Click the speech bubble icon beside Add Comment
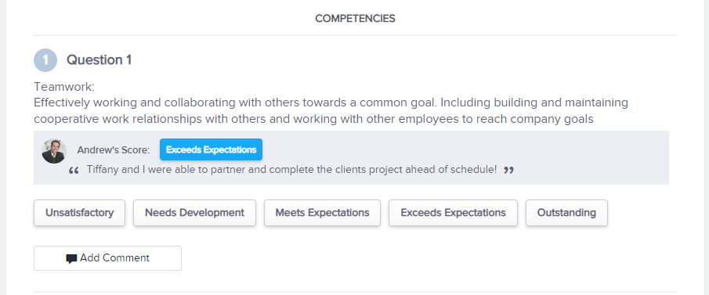Viewport: 709px width, 295px height. coord(71,259)
